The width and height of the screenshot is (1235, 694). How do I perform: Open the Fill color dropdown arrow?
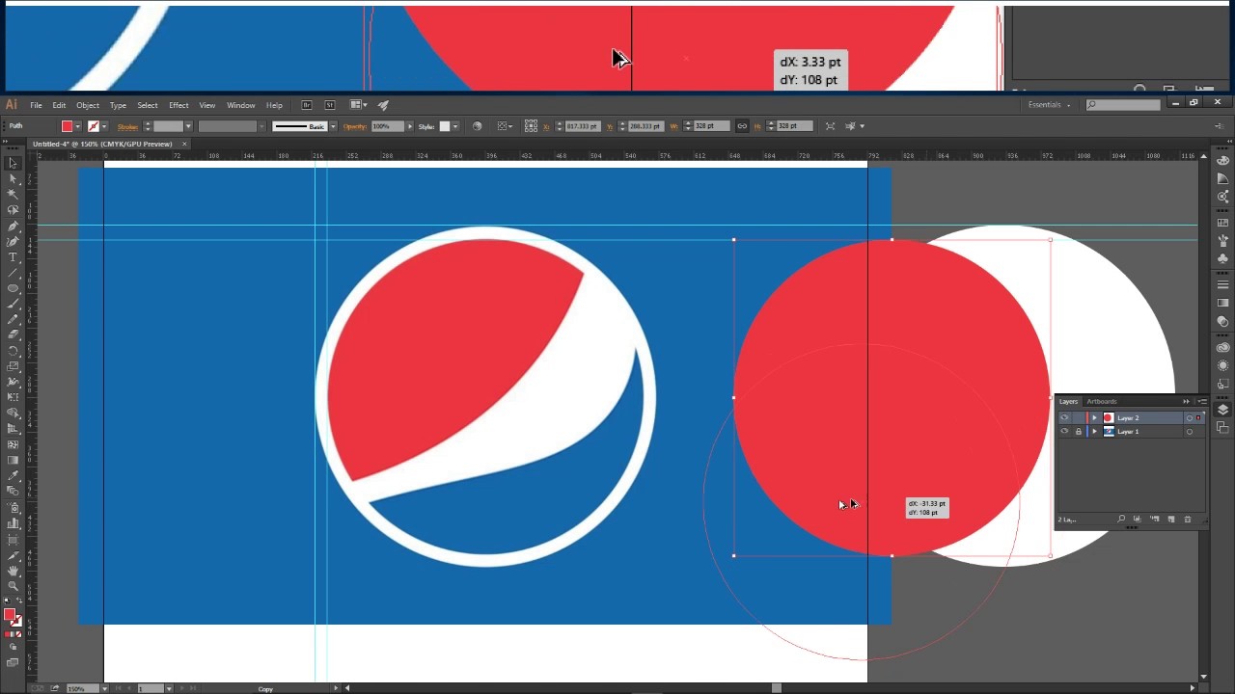coord(78,126)
